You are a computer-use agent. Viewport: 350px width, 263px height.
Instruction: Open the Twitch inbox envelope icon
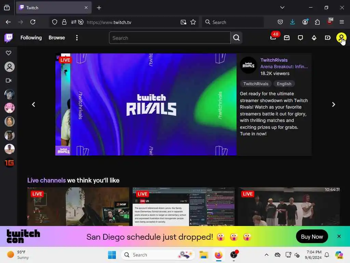click(x=287, y=38)
